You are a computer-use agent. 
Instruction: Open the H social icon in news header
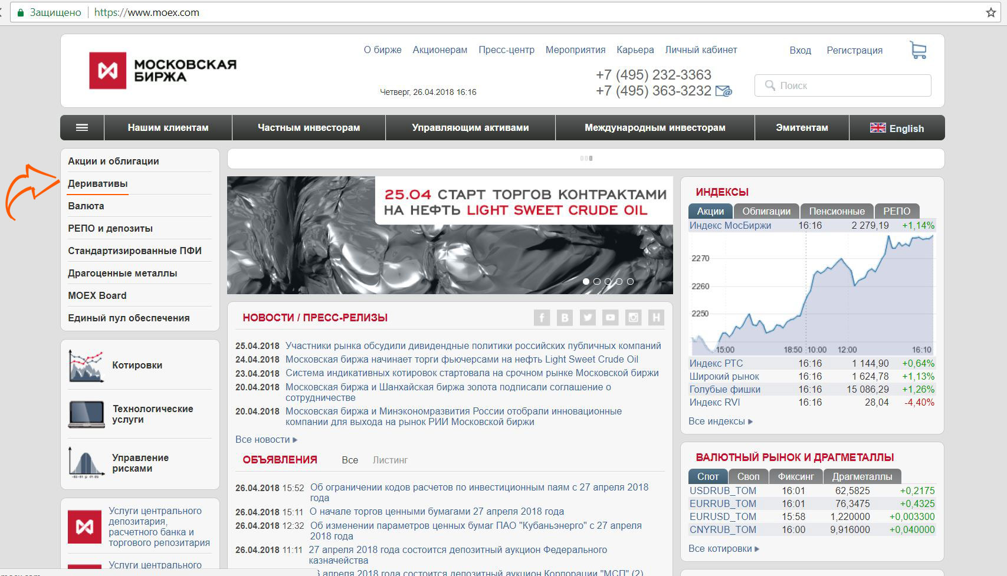(x=656, y=318)
